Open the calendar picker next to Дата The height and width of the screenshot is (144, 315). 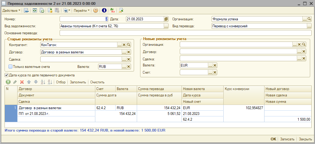coord(166,19)
